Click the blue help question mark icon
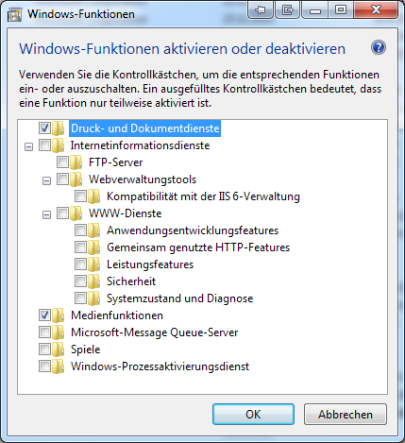 pyautogui.click(x=379, y=48)
